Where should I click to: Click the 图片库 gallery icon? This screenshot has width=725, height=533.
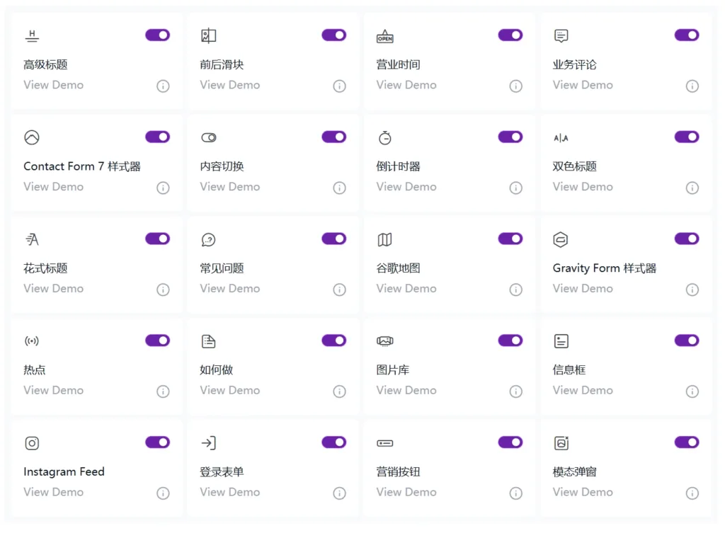point(384,341)
